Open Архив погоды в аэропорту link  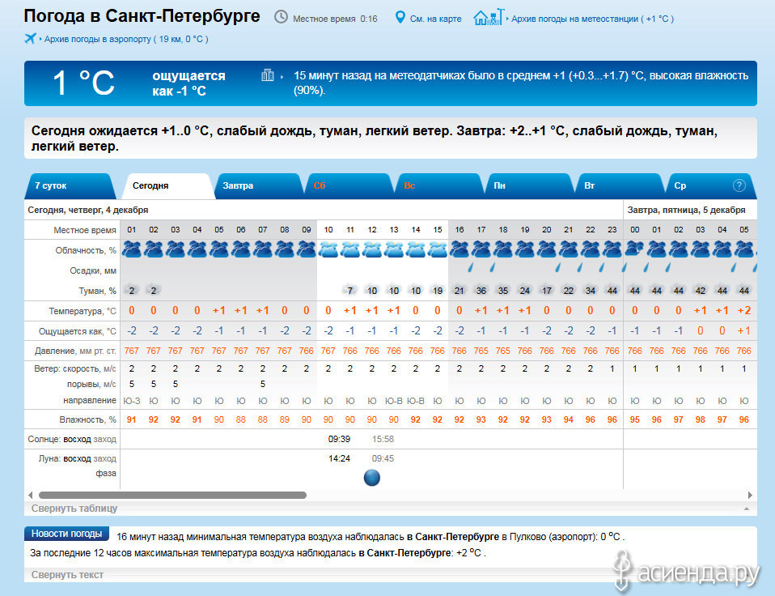point(125,39)
